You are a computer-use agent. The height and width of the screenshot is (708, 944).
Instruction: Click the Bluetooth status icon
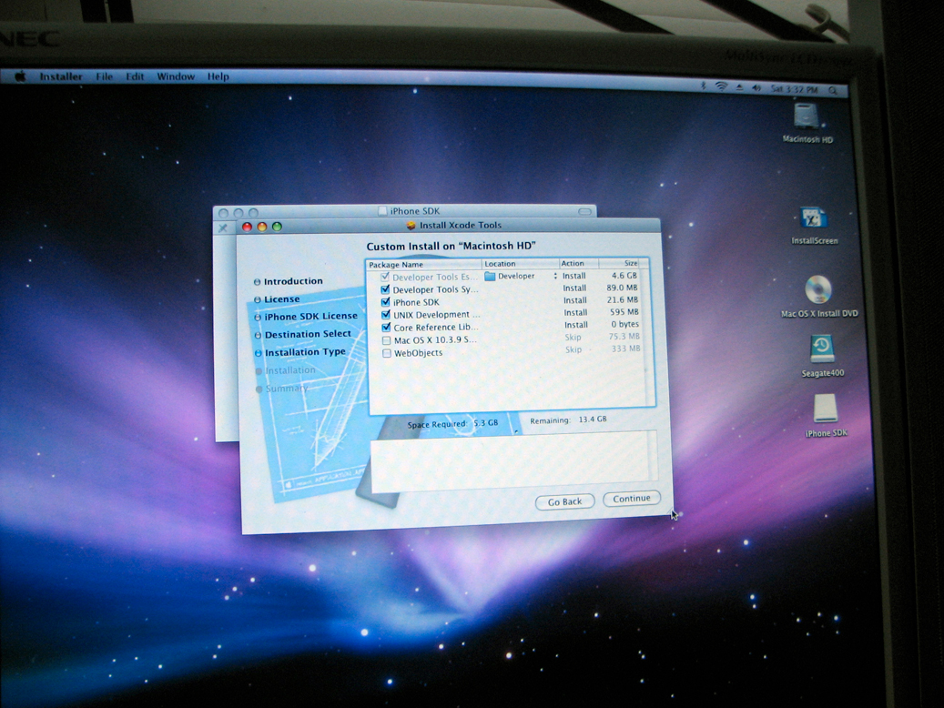pos(703,86)
